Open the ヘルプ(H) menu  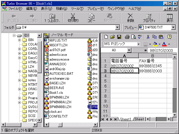click(135, 9)
